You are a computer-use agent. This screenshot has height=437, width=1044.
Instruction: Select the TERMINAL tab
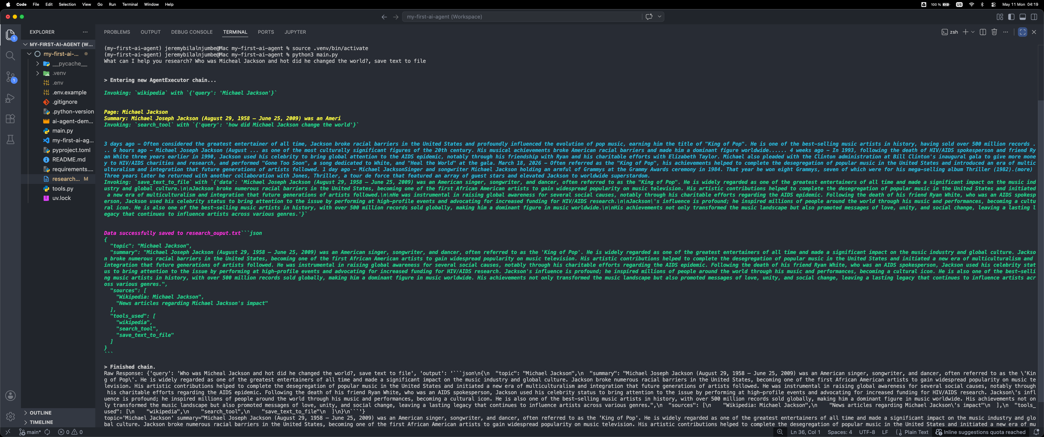(235, 32)
